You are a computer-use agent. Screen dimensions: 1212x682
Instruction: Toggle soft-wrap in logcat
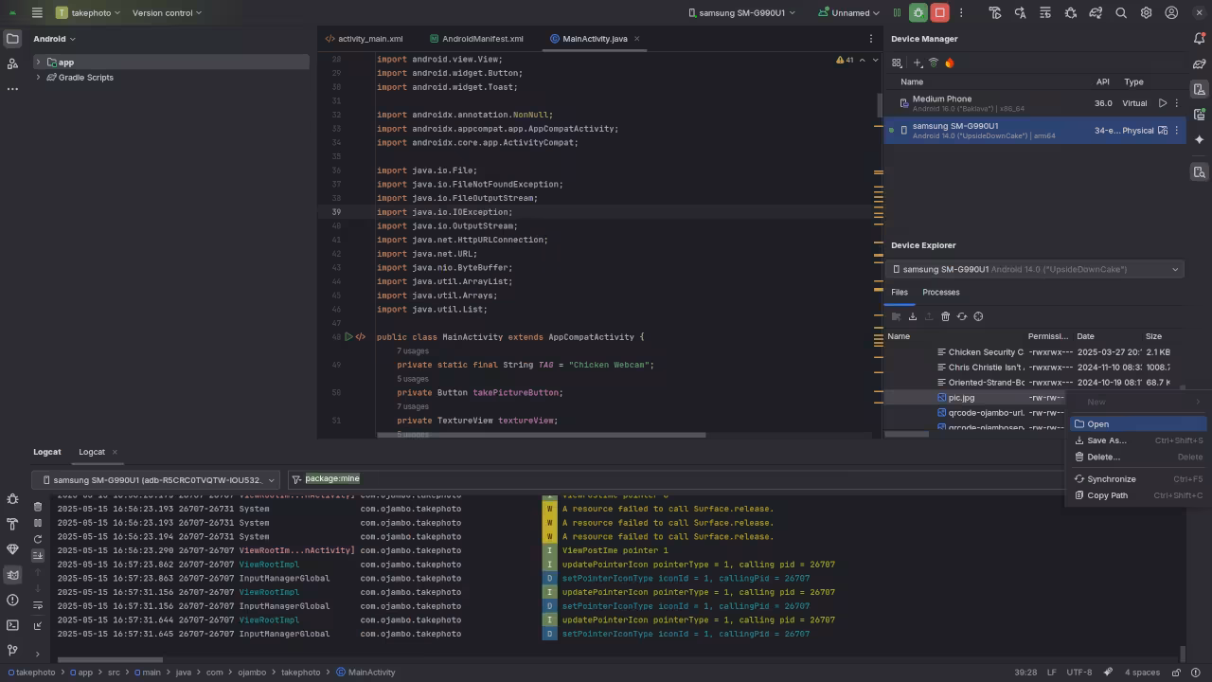[38, 605]
